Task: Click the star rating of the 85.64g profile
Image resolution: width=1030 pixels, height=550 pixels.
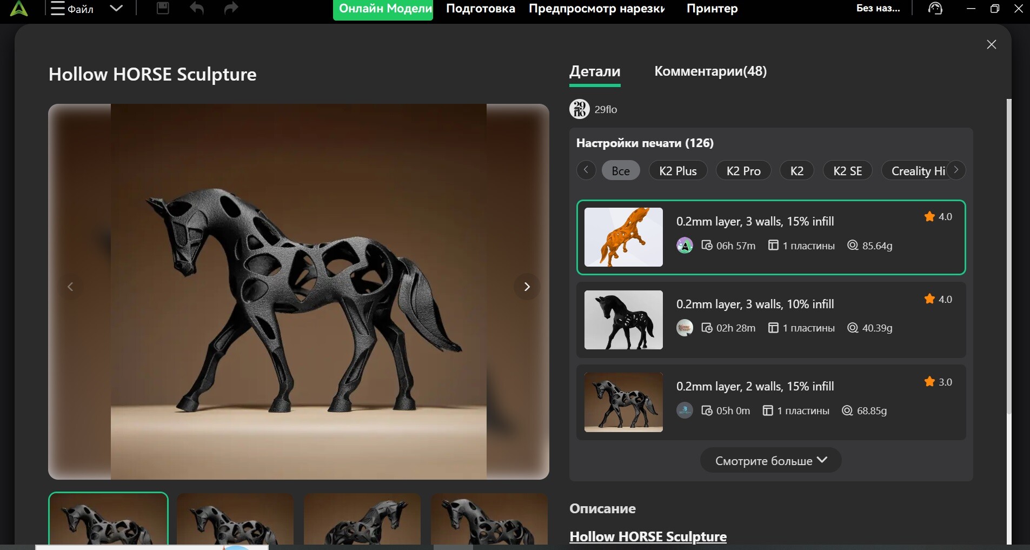Action: pos(938,217)
